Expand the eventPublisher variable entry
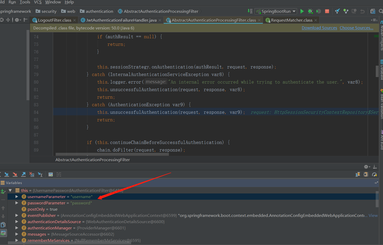383x245 pixels. 16,215
